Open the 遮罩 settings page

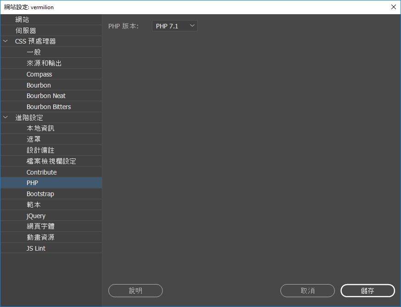coord(34,139)
